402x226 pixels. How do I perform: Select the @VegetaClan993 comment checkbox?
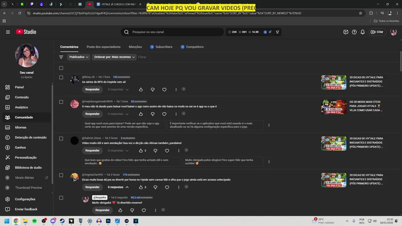coord(61,175)
